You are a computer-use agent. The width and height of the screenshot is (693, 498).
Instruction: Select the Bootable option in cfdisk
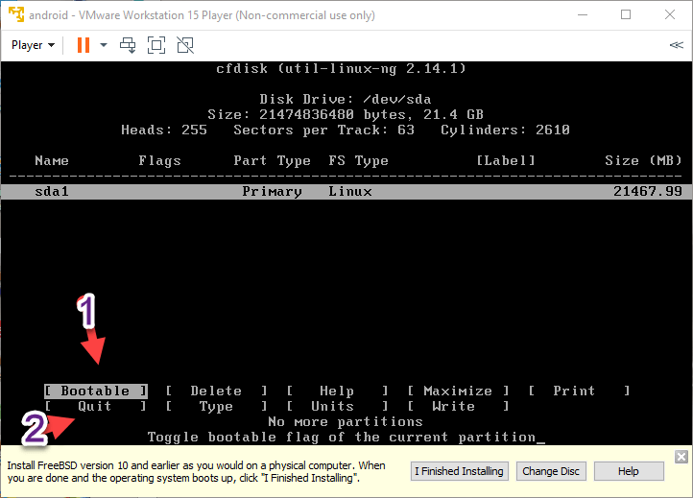[95, 391]
